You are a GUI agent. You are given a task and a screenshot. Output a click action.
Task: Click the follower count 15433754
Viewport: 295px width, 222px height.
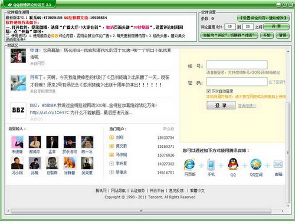pyautogui.click(x=166, y=138)
